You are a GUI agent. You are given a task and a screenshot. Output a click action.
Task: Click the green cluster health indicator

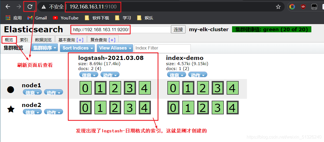tap(271, 29)
